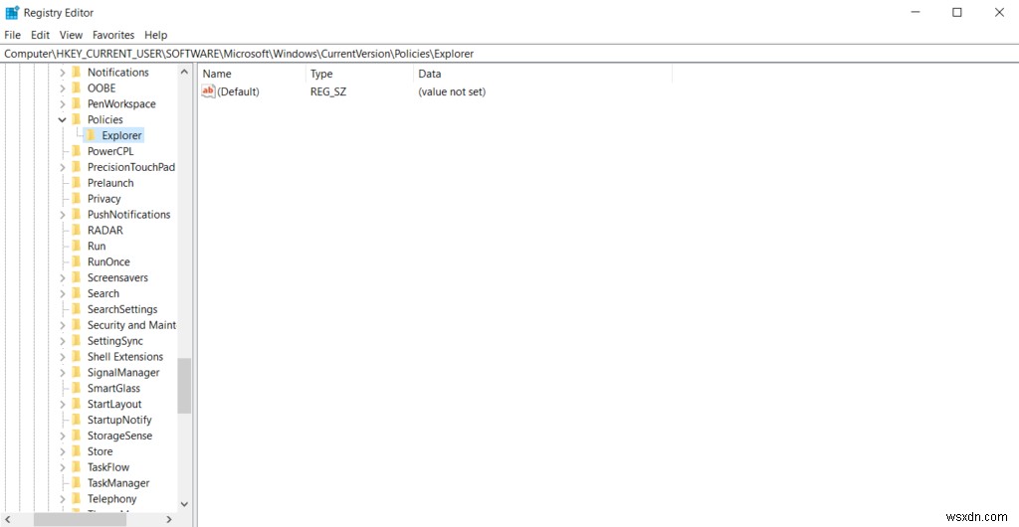Open the Help menu

[x=156, y=35]
